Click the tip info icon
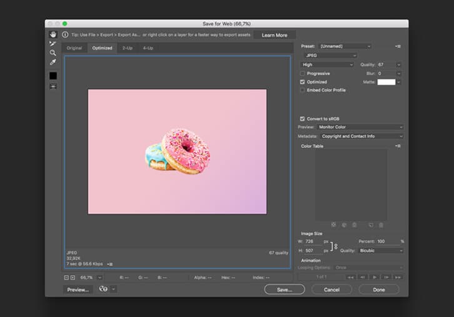Viewport: 454px width, 317px height. (x=65, y=35)
